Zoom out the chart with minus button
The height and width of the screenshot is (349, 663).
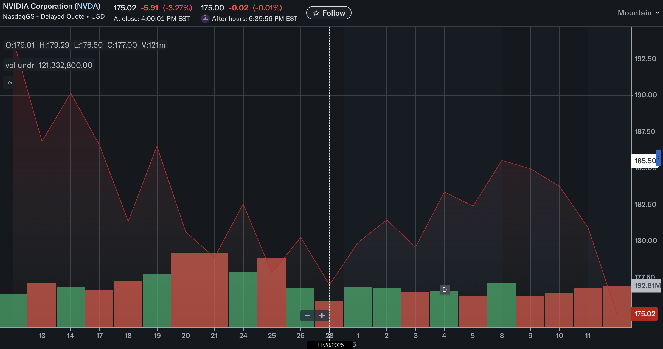click(307, 316)
